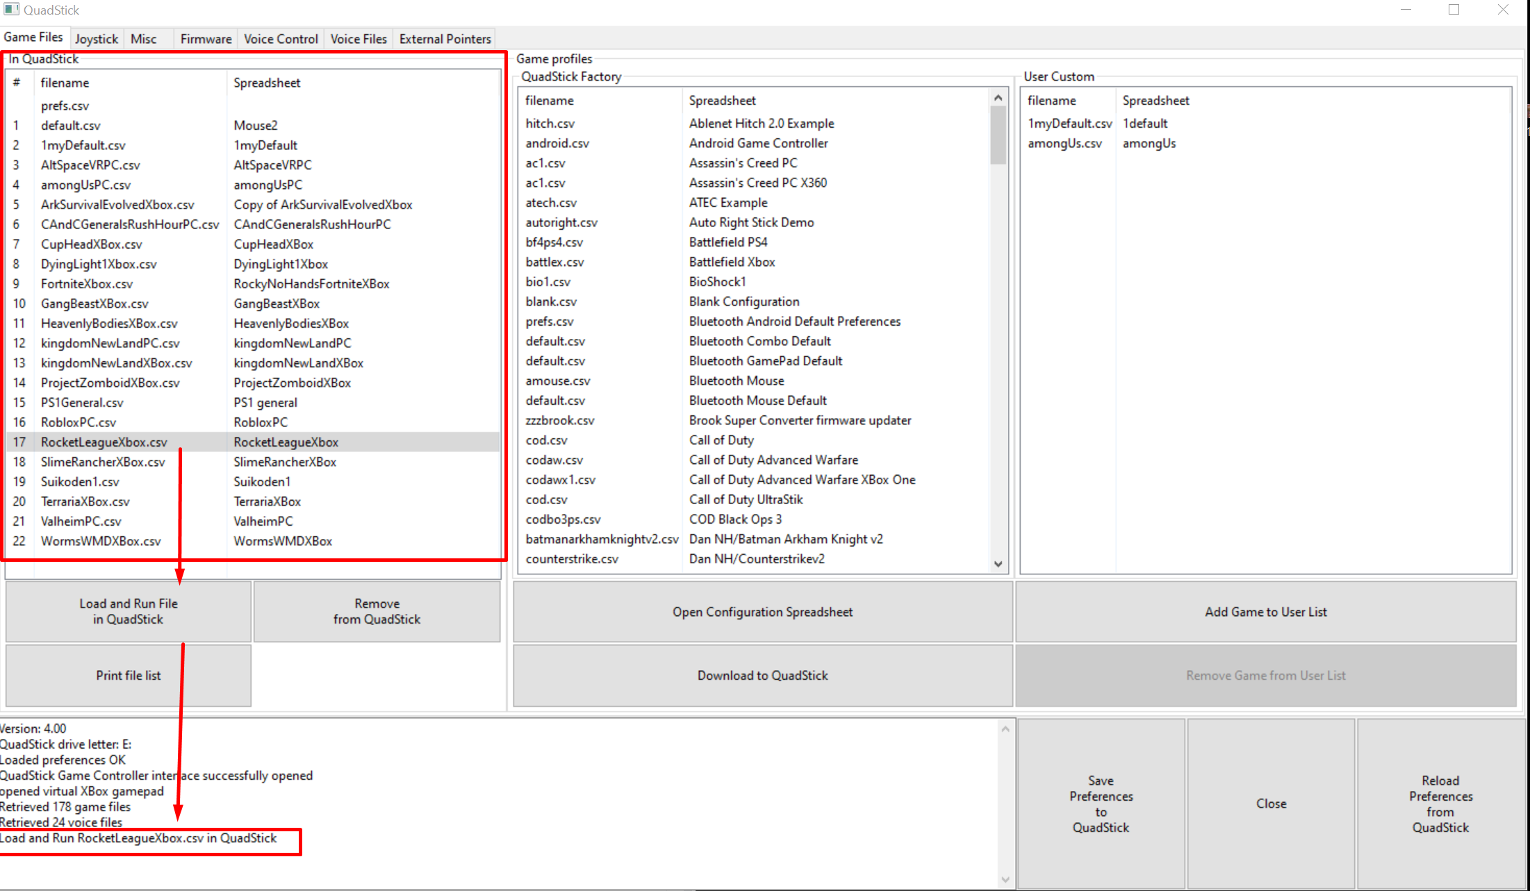Switch to the Joystick tab
Viewport: 1530px width, 891px height.
pyautogui.click(x=97, y=39)
